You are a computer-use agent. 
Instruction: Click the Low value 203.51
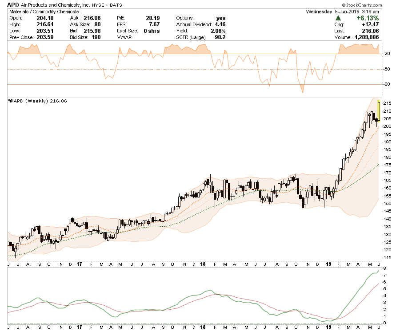pyautogui.click(x=45, y=31)
